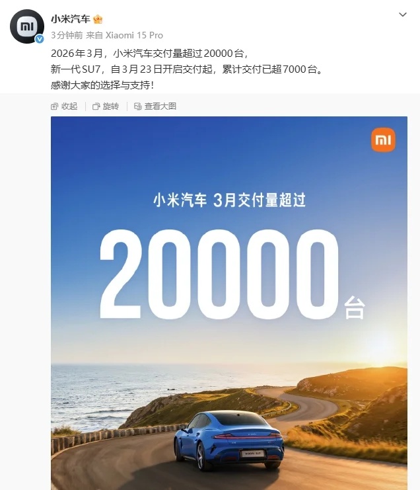The width and height of the screenshot is (420, 490).
Task: Collapse the image using 收起 text
Action: click(x=69, y=106)
